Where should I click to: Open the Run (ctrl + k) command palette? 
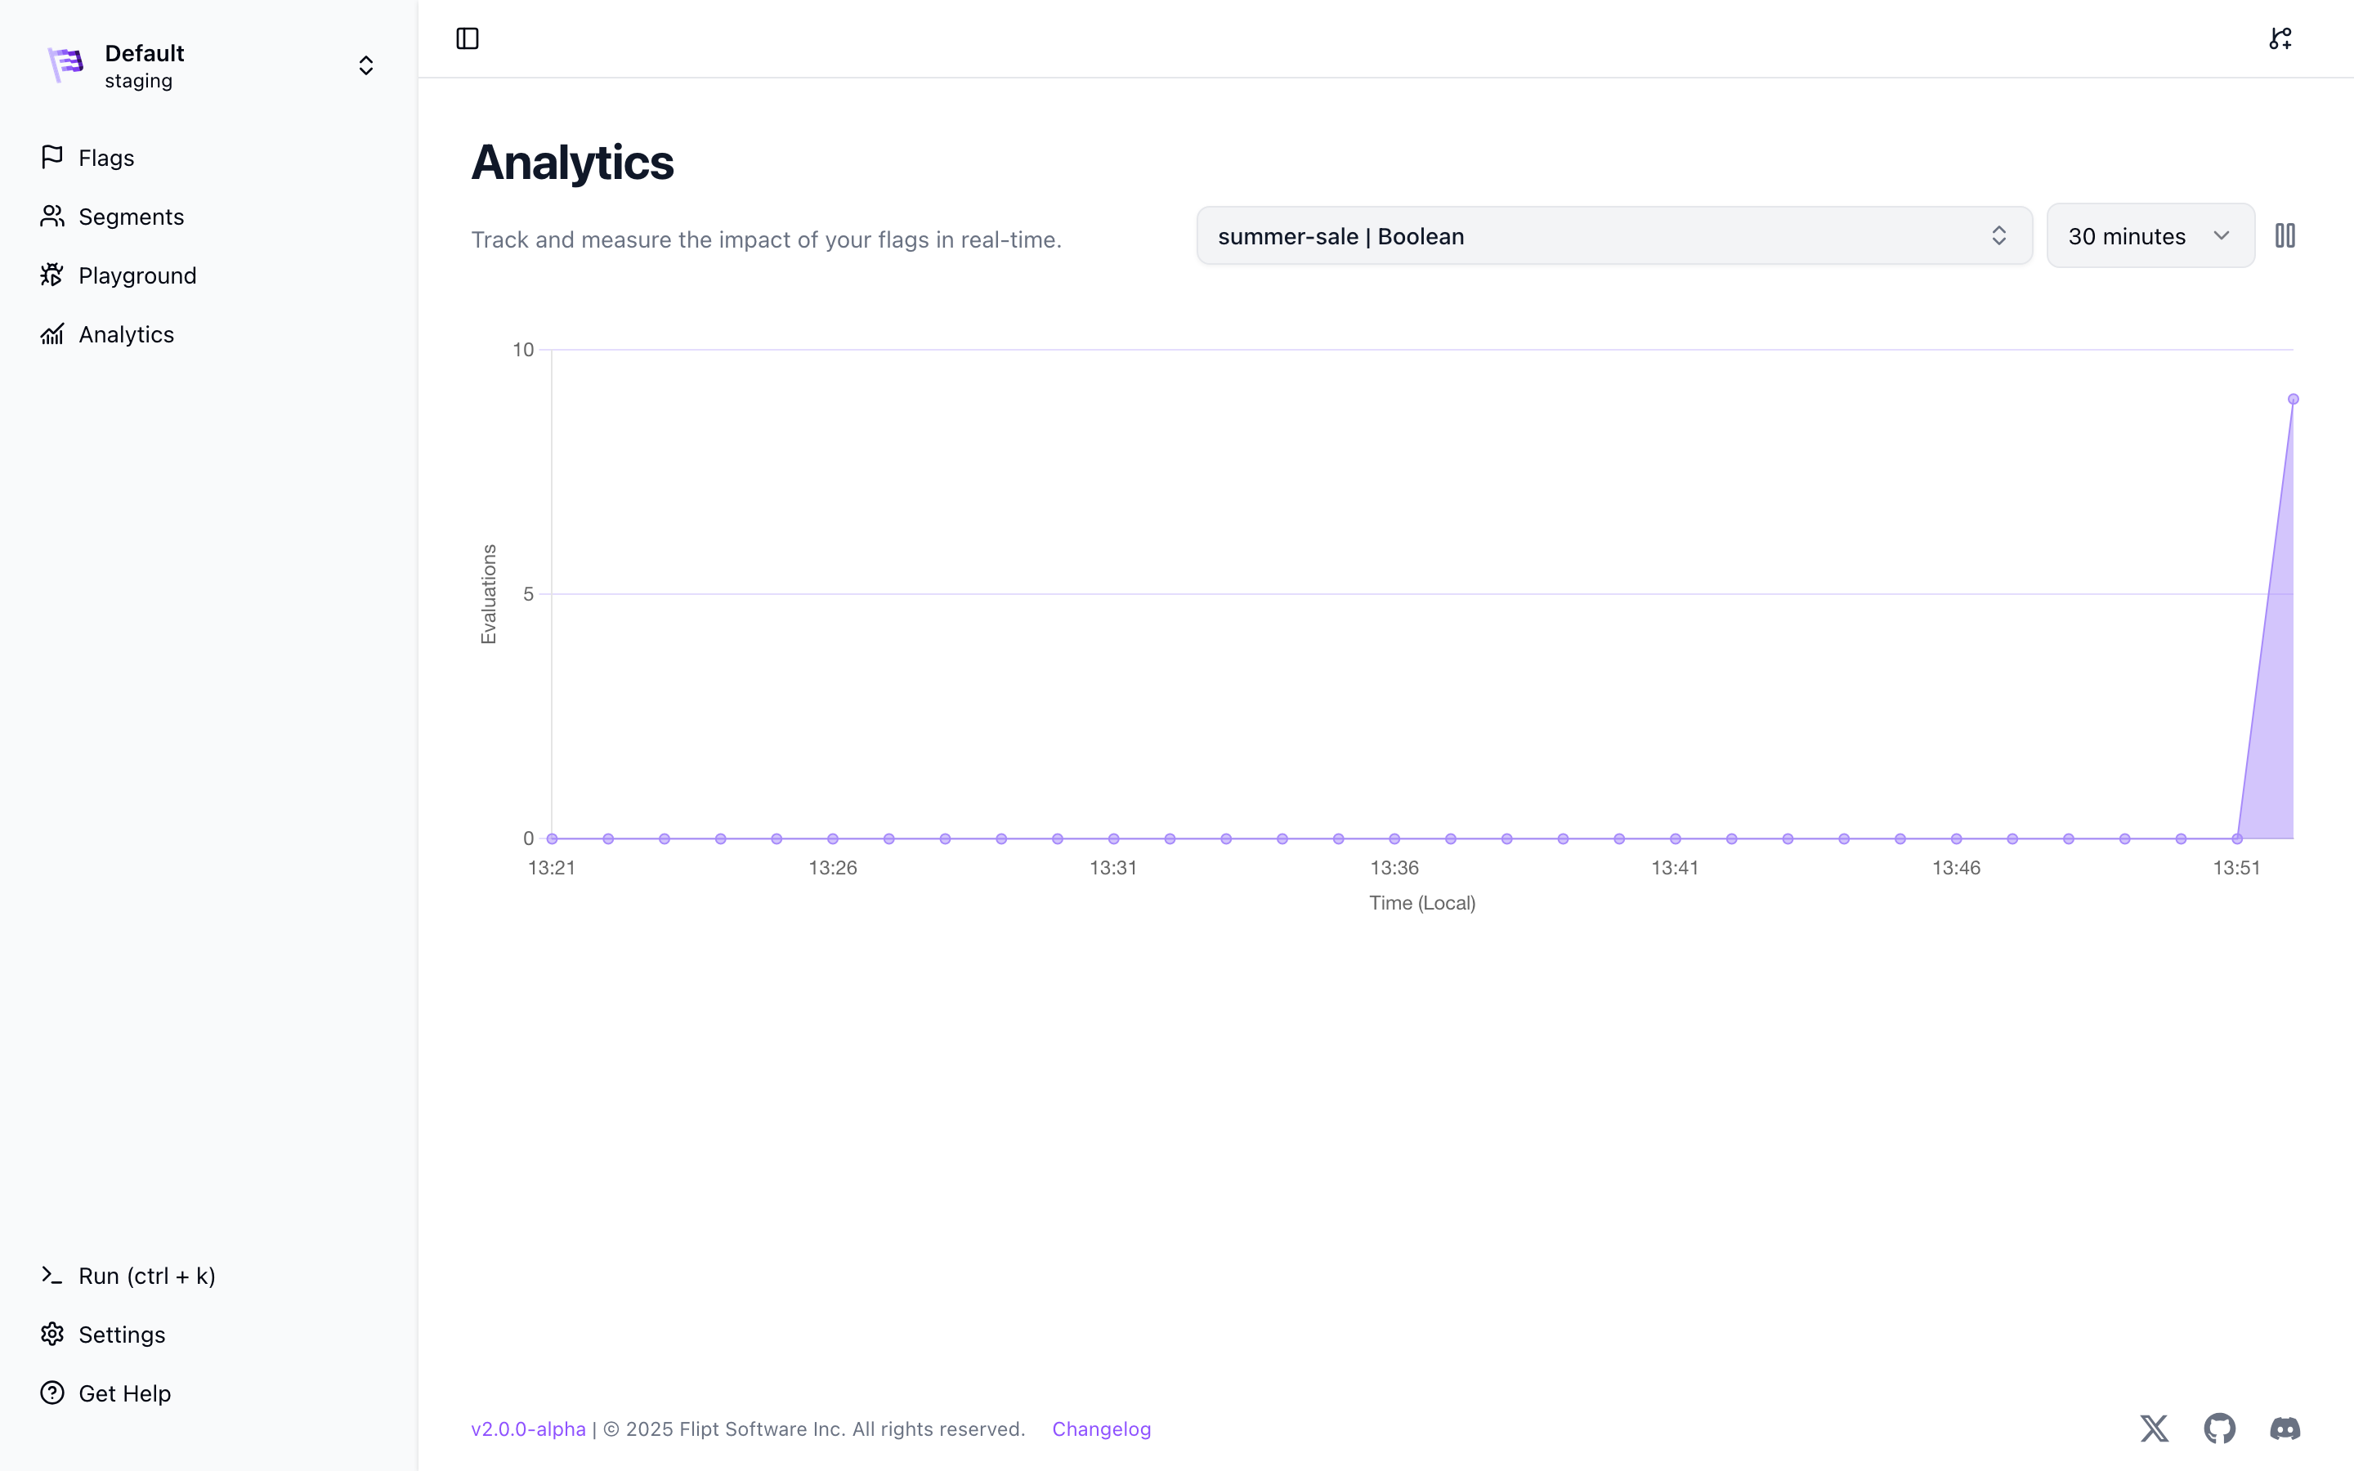click(146, 1276)
